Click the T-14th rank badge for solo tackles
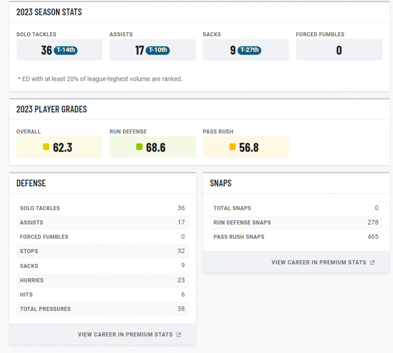The height and width of the screenshot is (353, 393). click(x=65, y=50)
